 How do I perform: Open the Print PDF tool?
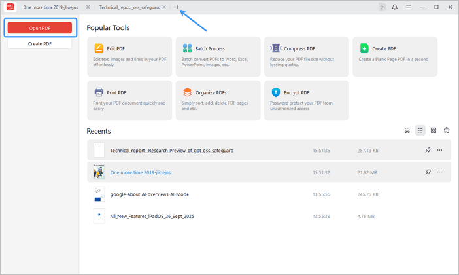pyautogui.click(x=99, y=92)
